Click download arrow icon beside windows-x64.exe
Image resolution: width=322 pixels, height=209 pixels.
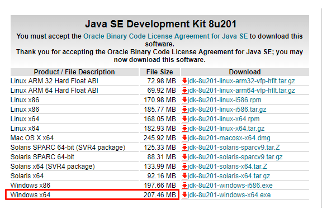pos(185,195)
